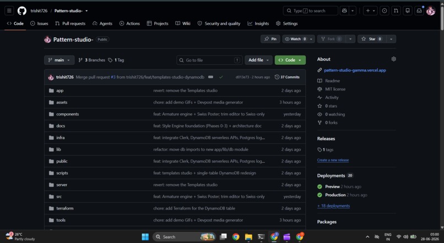The image size is (444, 243).
Task: Open pull requests icon in top header
Action: click(396, 11)
